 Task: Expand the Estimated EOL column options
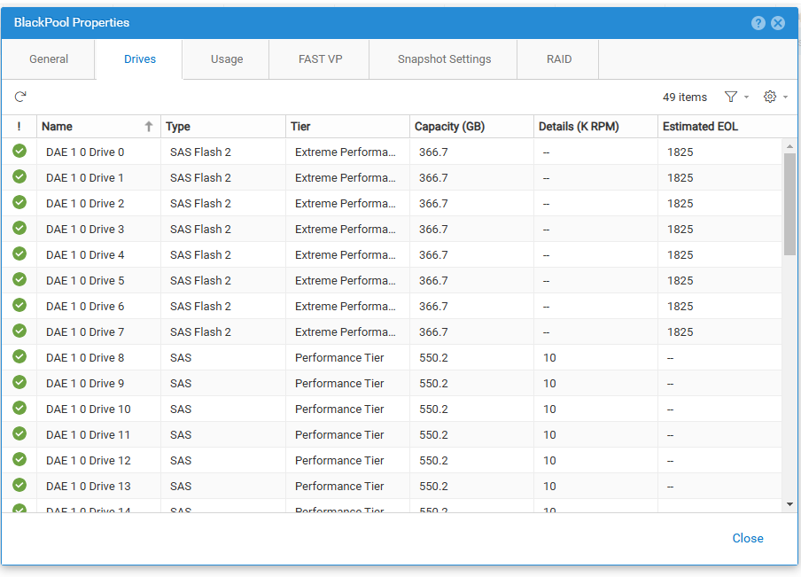click(x=700, y=126)
